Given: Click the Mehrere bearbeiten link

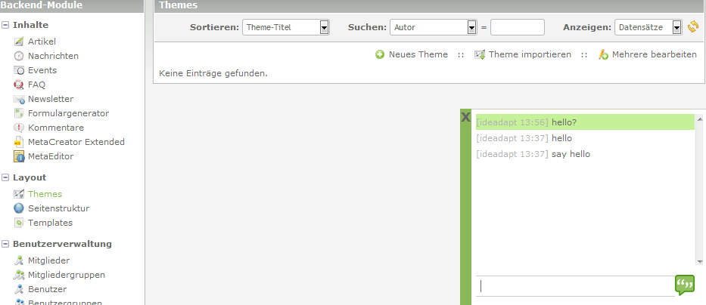Looking at the screenshot, I should click(x=654, y=55).
